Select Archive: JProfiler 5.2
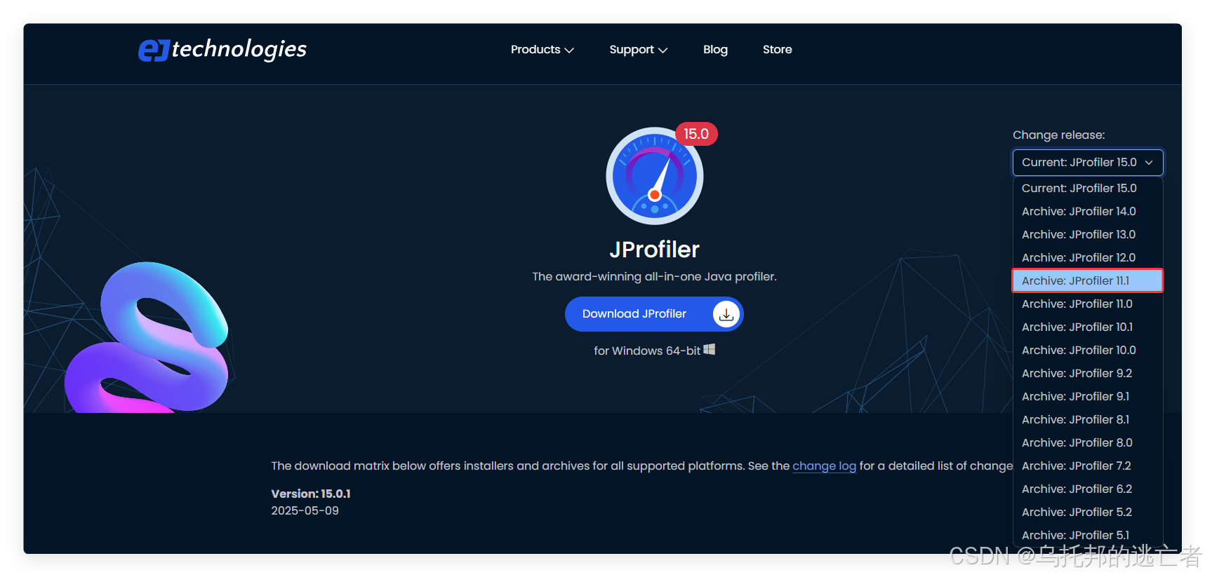The height and width of the screenshot is (577, 1205). [x=1088, y=512]
